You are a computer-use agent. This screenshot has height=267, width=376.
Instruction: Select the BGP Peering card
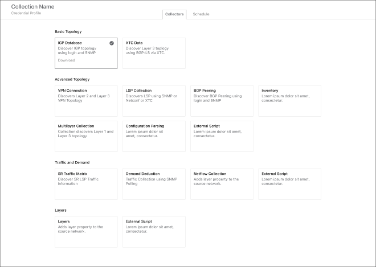pyautogui.click(x=222, y=101)
